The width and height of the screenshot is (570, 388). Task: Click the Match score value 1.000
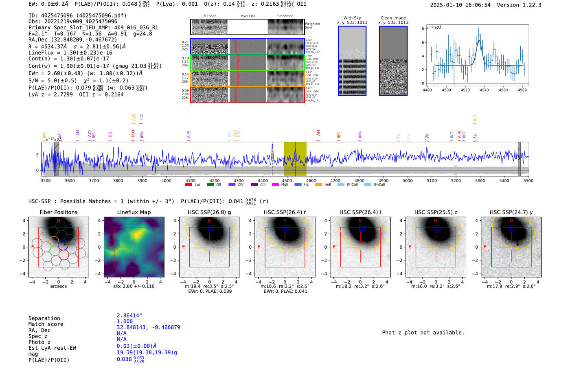pyautogui.click(x=125, y=321)
